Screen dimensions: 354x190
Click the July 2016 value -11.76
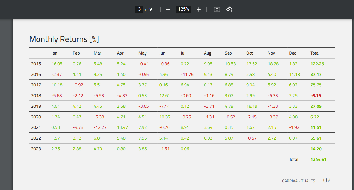187,75
